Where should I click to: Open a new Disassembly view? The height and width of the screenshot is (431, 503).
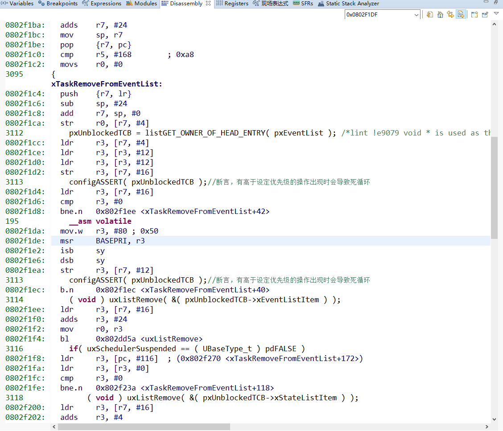474,14
